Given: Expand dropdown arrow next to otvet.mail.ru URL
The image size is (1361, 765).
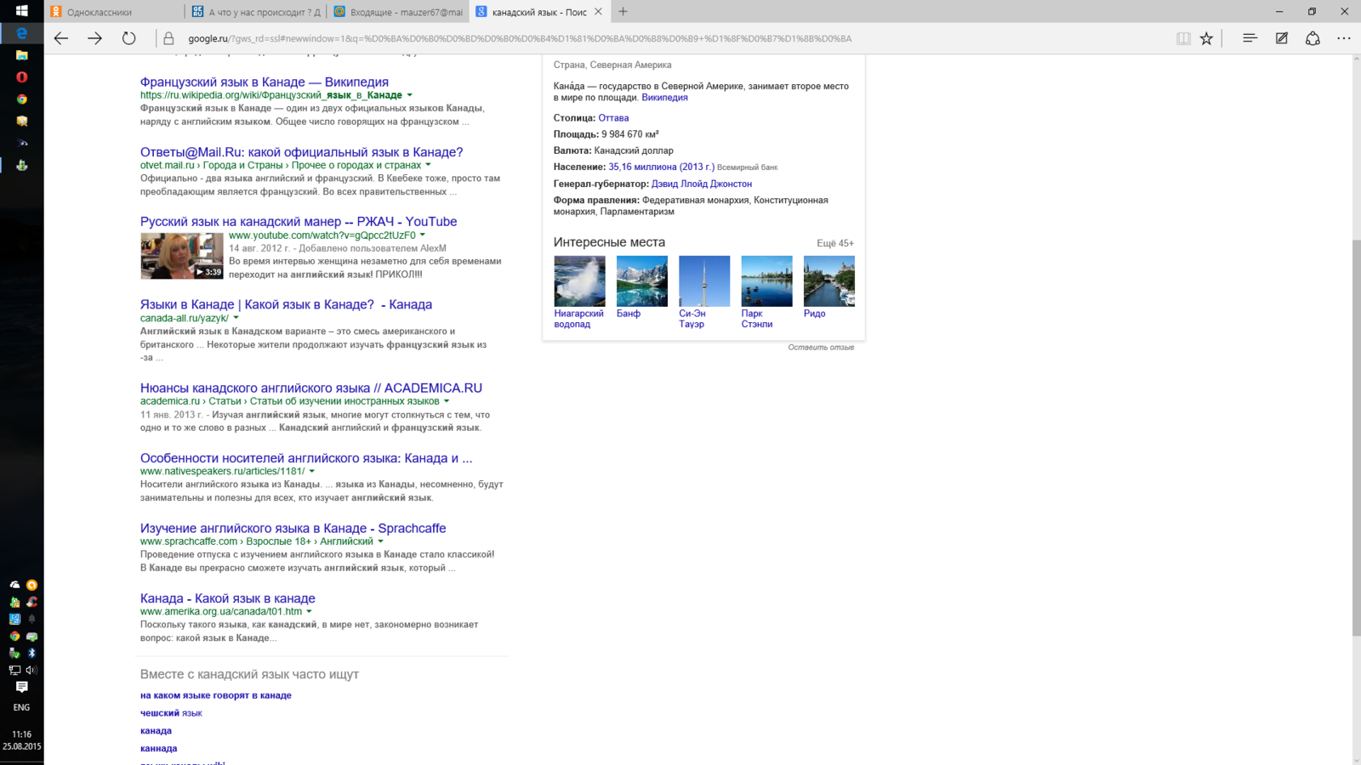Looking at the screenshot, I should click(428, 165).
